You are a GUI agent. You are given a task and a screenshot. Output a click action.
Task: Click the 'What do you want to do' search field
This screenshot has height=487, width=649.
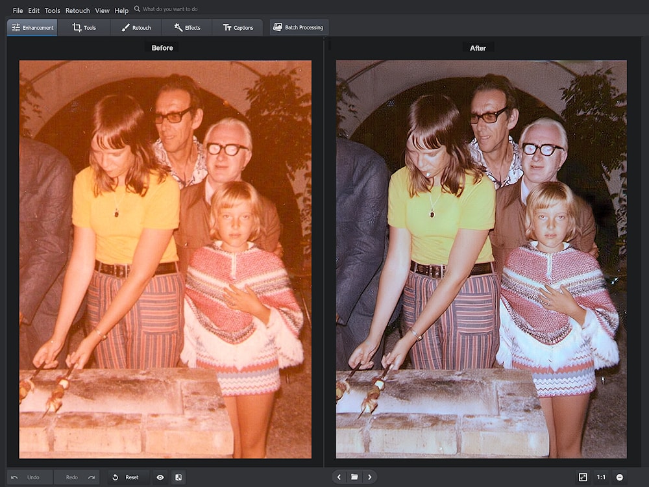click(x=171, y=10)
